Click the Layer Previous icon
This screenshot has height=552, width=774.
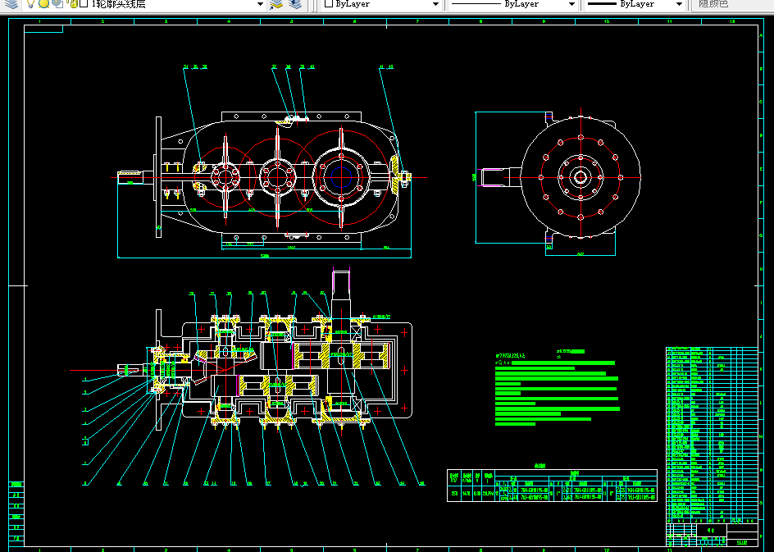[x=295, y=4]
